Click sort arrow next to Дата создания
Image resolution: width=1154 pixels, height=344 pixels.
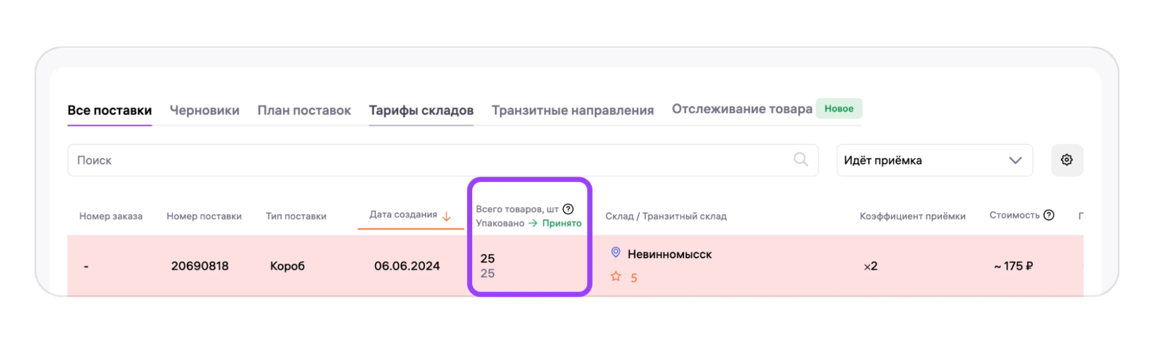(x=446, y=216)
